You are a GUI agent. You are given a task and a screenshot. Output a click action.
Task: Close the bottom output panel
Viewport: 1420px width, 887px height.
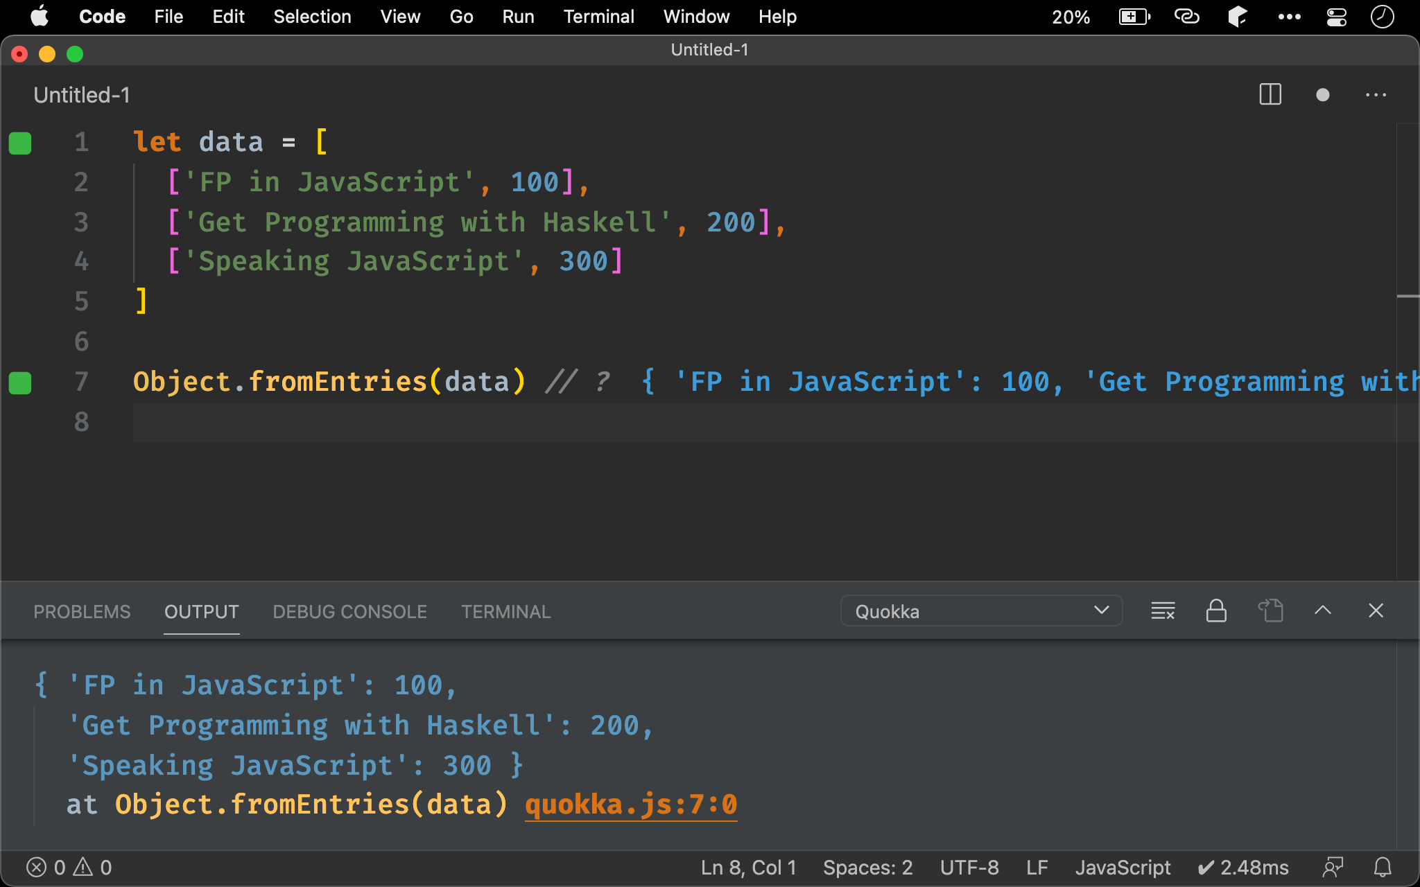tap(1376, 611)
